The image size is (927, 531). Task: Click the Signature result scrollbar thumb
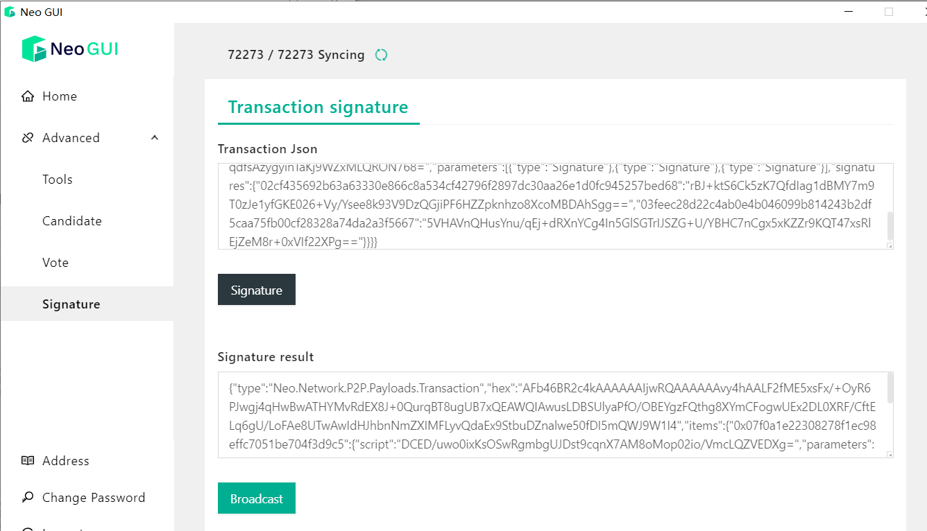pyautogui.click(x=890, y=388)
